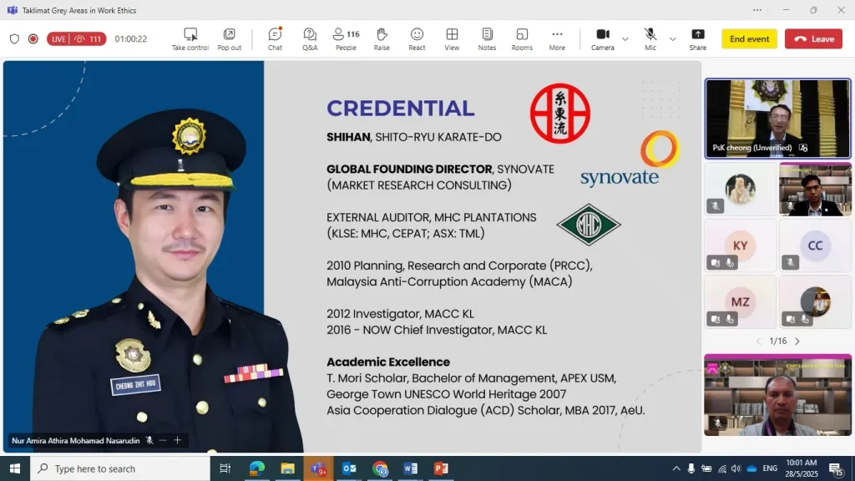
Task: Open PowerPoint from the taskbar
Action: click(x=441, y=468)
